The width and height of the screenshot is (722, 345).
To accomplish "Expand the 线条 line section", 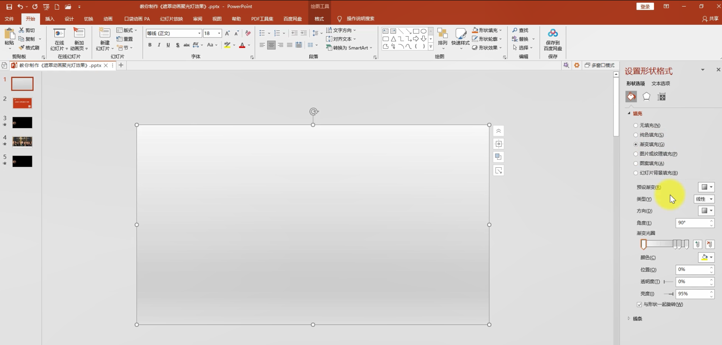I will coord(637,318).
